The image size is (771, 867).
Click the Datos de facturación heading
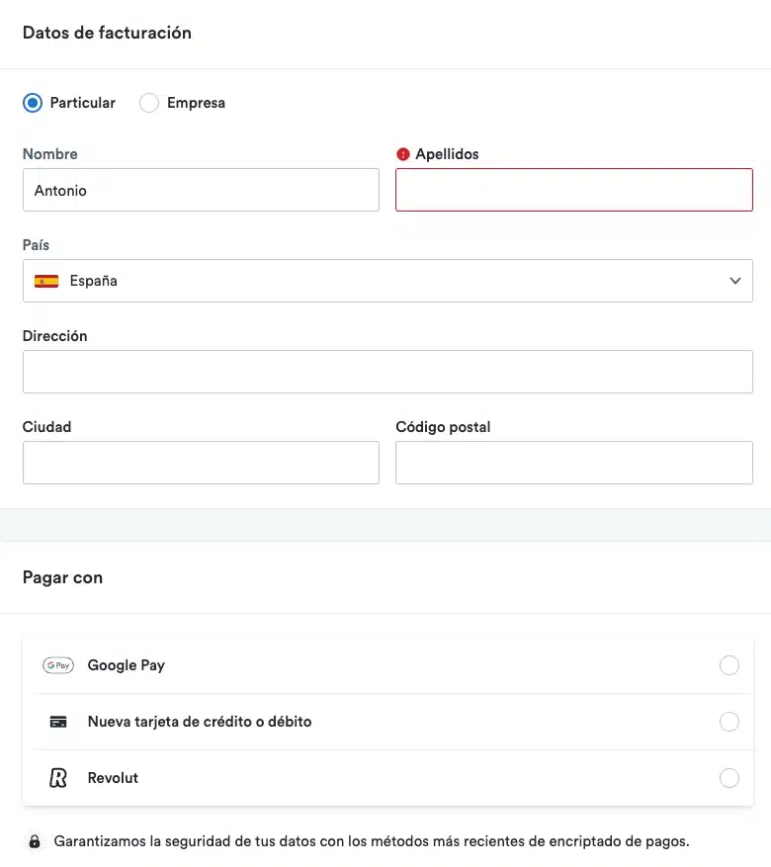click(107, 32)
